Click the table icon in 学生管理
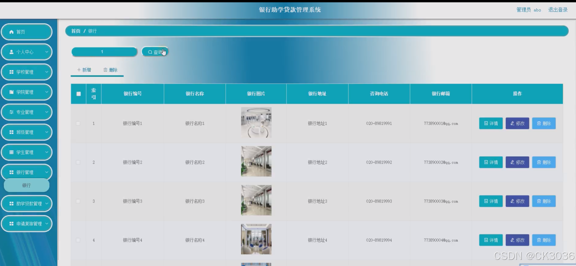 pos(12,152)
